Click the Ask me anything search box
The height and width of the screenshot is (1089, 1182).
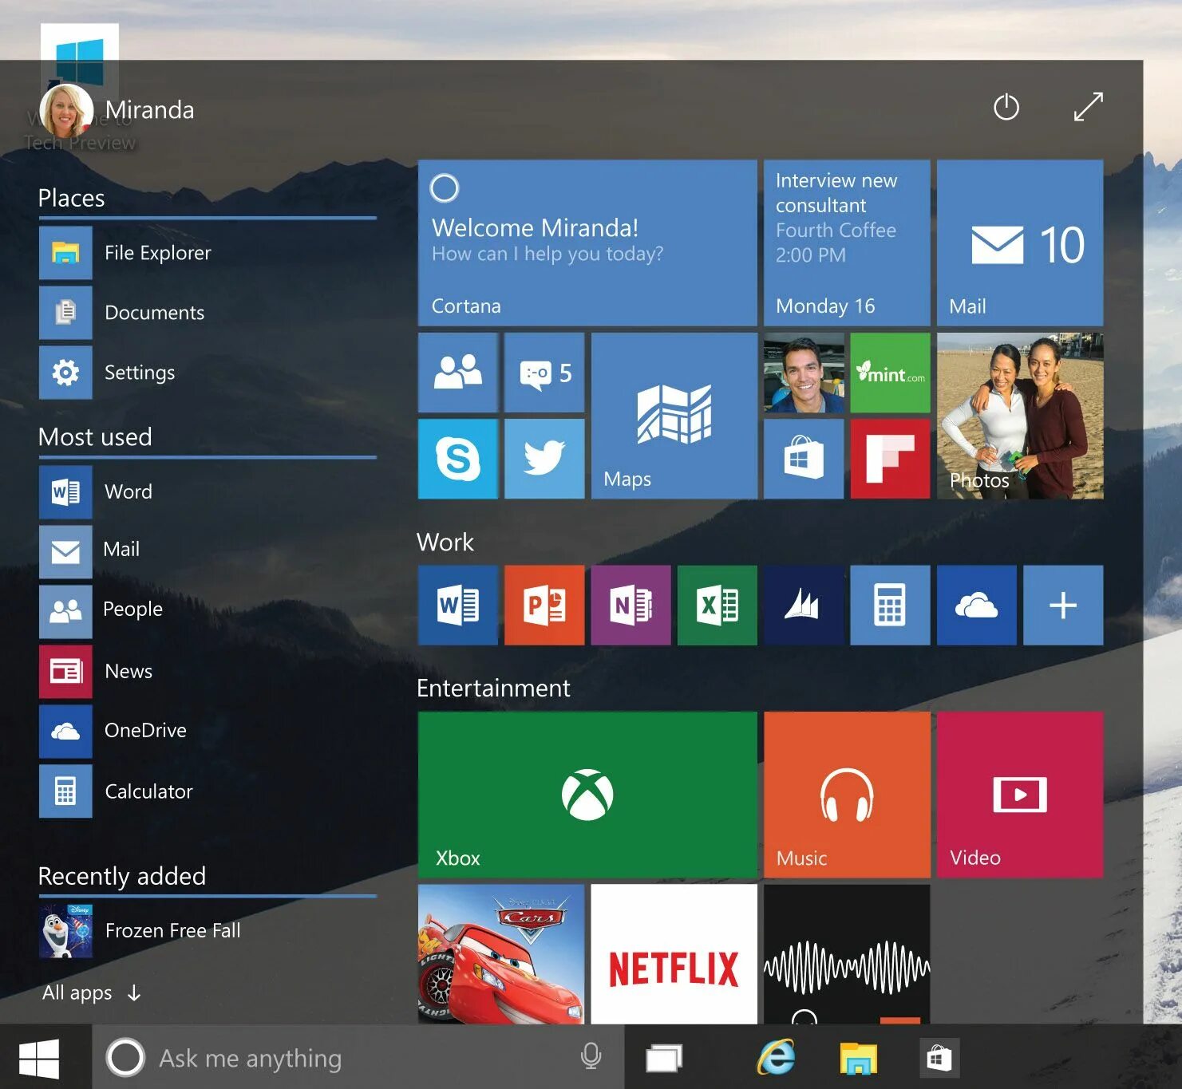[x=358, y=1058]
